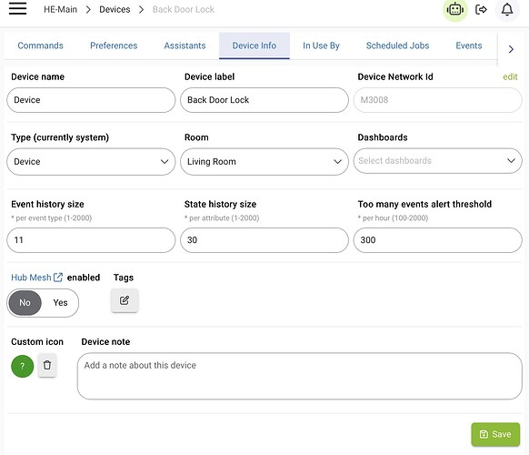Screen dimensions: 529x455
Task: Delete custom icon with trash button
Action: click(x=47, y=365)
